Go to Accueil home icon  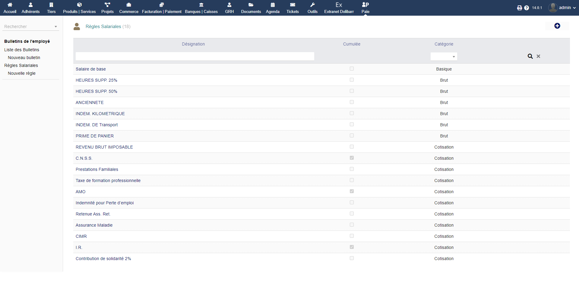10,8
